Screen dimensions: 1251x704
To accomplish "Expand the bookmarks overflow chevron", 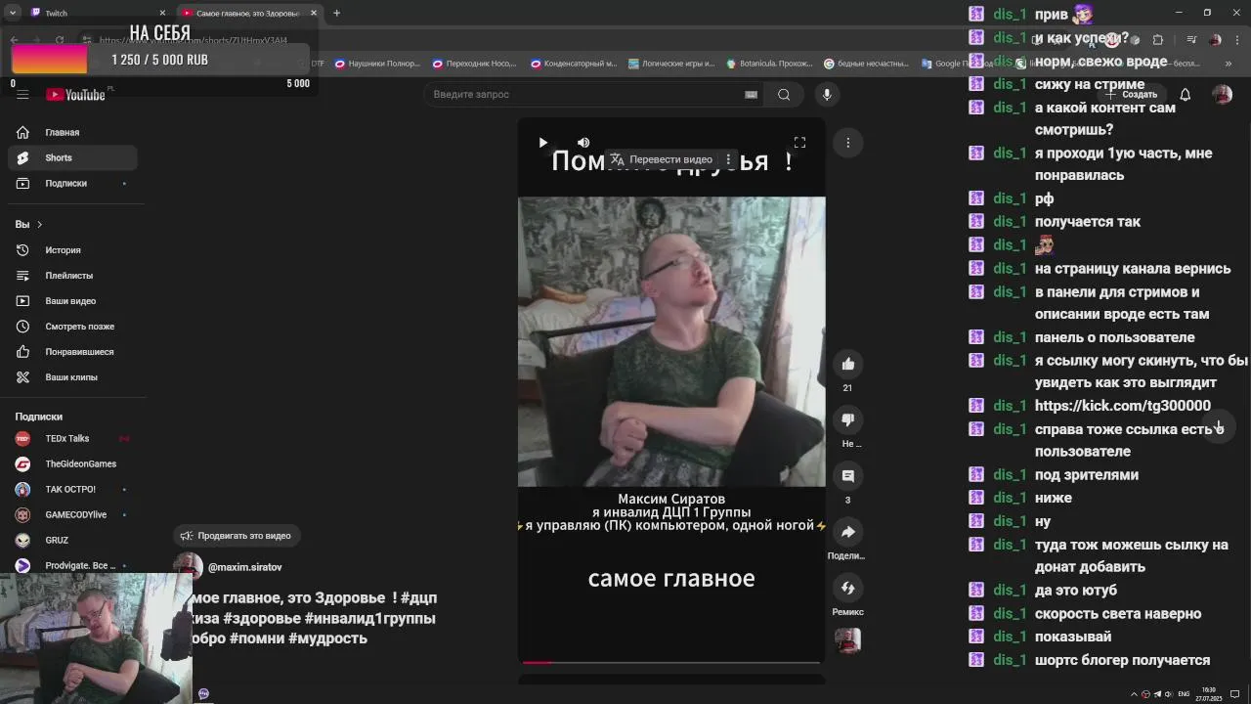I will pyautogui.click(x=1229, y=64).
